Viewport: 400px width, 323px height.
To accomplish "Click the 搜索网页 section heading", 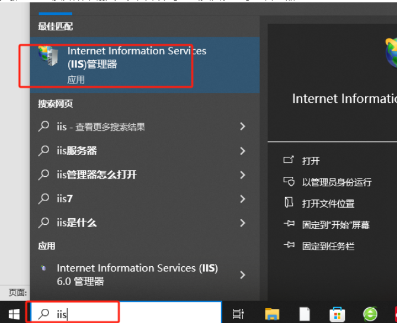I will click(55, 104).
